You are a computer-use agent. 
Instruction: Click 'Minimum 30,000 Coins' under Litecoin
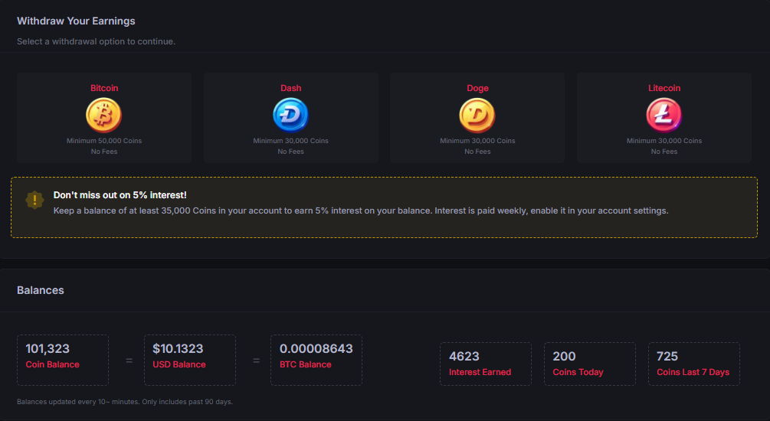(x=664, y=141)
